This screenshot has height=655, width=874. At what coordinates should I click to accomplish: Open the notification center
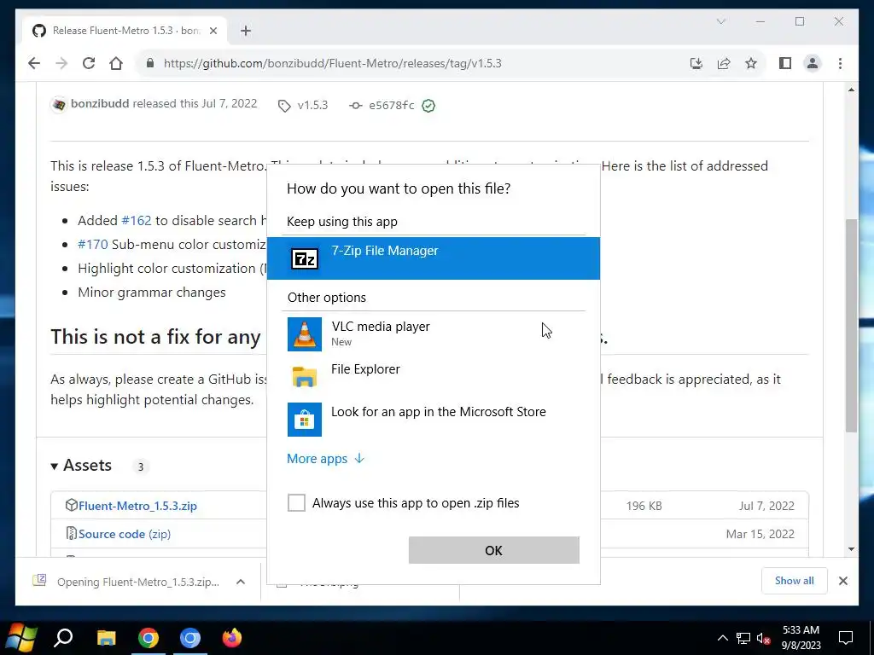846,638
